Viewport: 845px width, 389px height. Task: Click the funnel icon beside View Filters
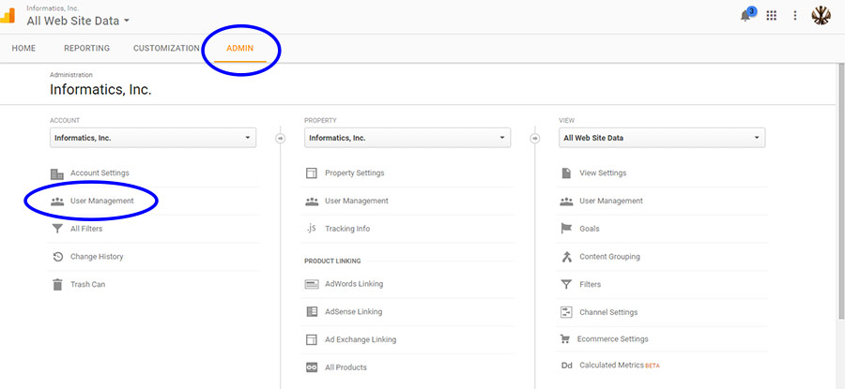566,285
